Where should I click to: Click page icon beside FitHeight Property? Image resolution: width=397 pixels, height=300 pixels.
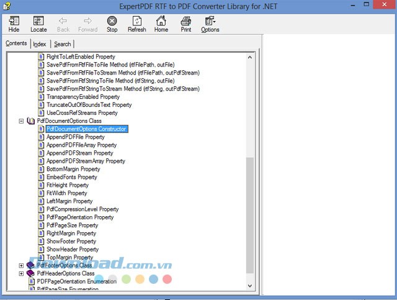pos(41,185)
